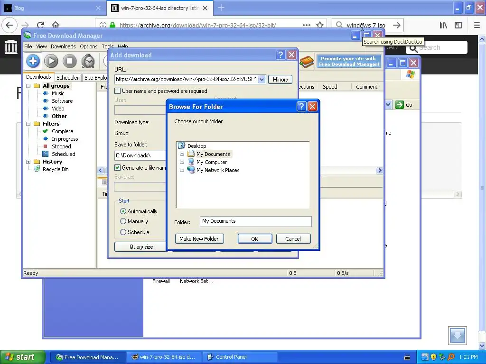Click Firefox reload page icon

click(x=40, y=25)
